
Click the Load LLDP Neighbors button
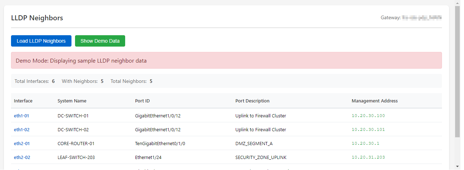click(41, 41)
